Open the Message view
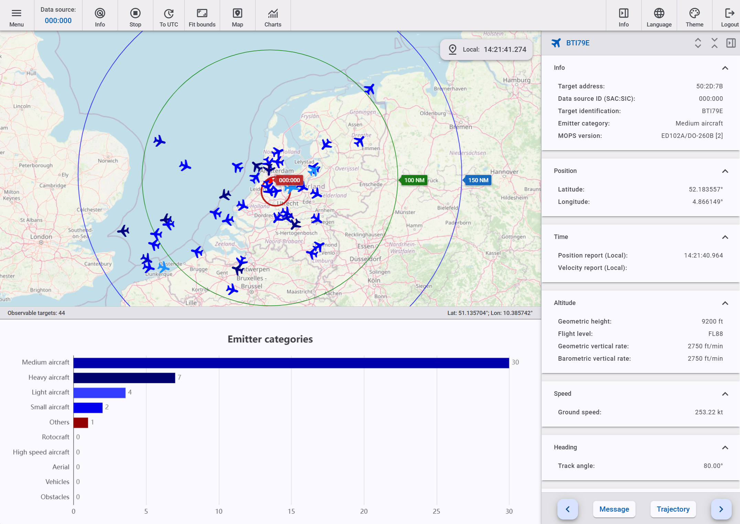Viewport: 740px width, 524px height. pyautogui.click(x=614, y=509)
